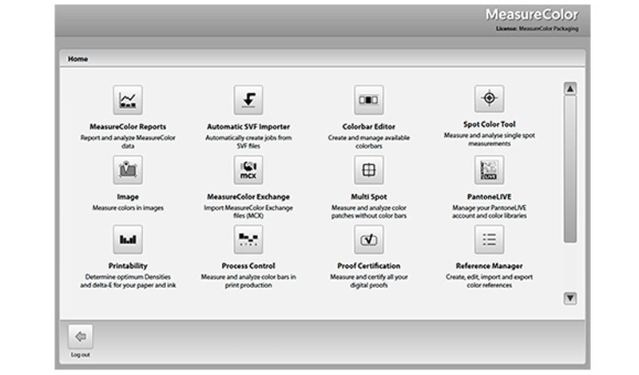Click "Measure and analyze color bars" description

[x=248, y=281]
